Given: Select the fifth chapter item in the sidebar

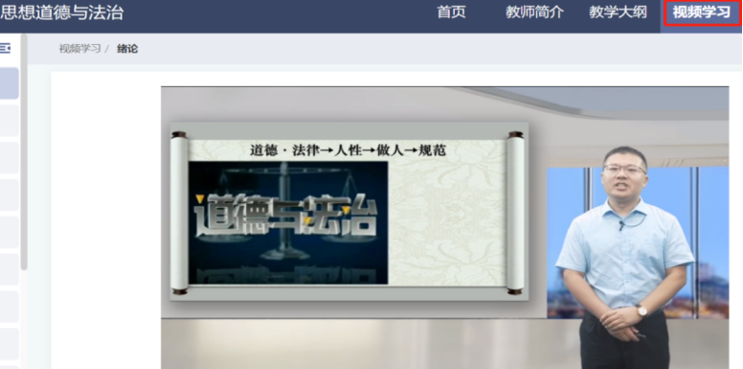Looking at the screenshot, I should coord(9,232).
